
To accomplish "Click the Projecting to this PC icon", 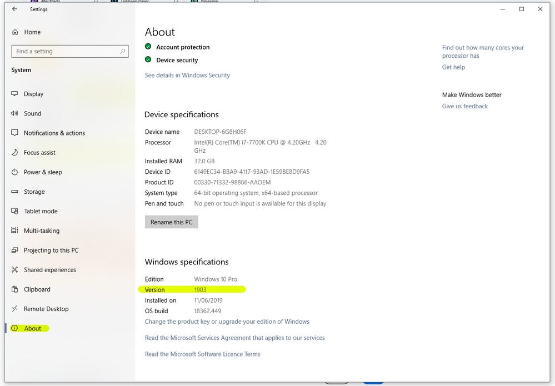I will point(14,250).
